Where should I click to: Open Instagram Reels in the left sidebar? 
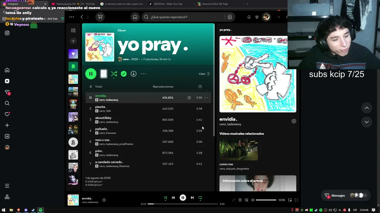[x=7, y=81]
